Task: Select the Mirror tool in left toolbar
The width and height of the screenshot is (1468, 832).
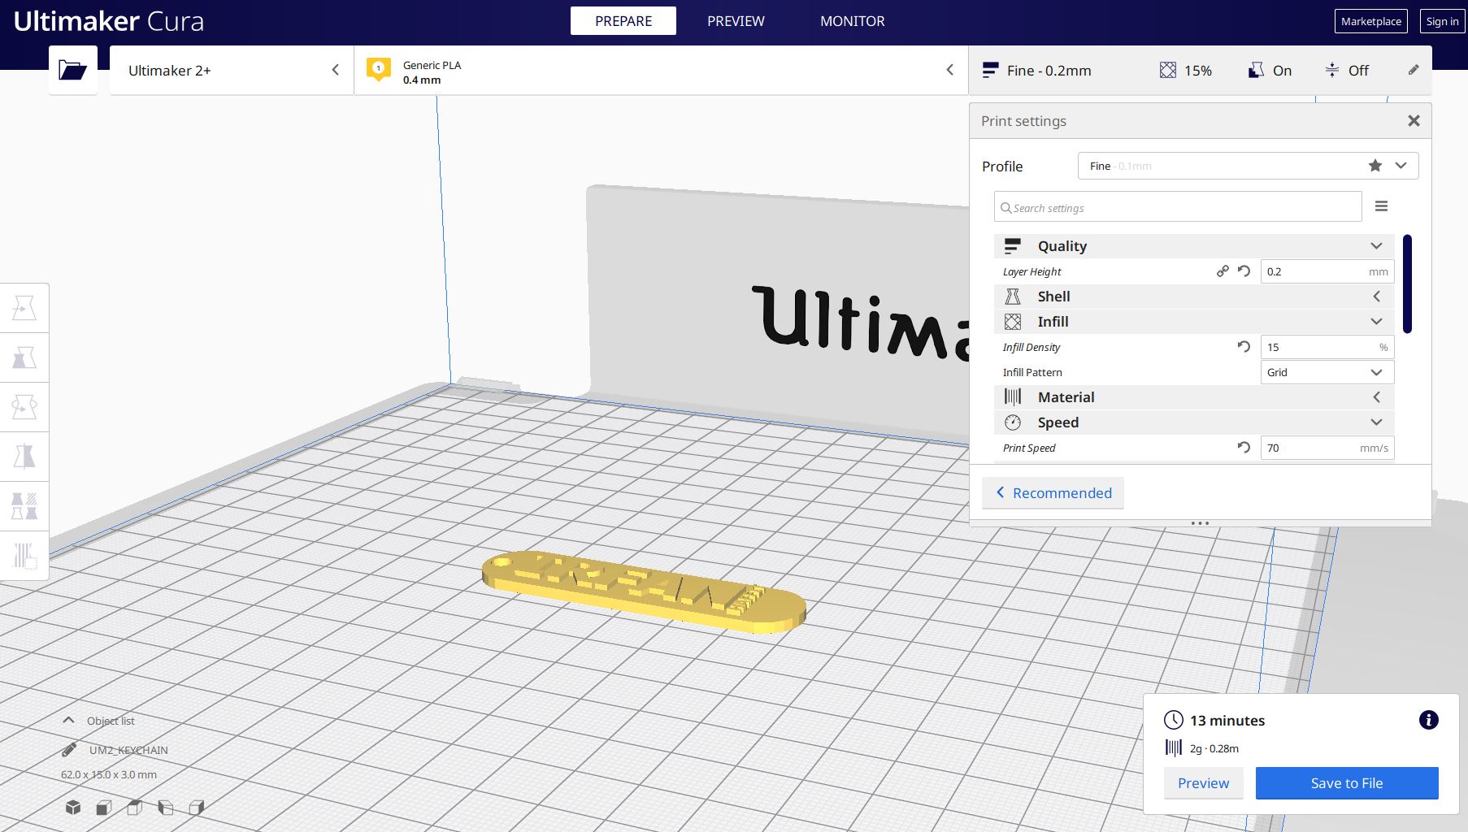Action: click(x=24, y=457)
